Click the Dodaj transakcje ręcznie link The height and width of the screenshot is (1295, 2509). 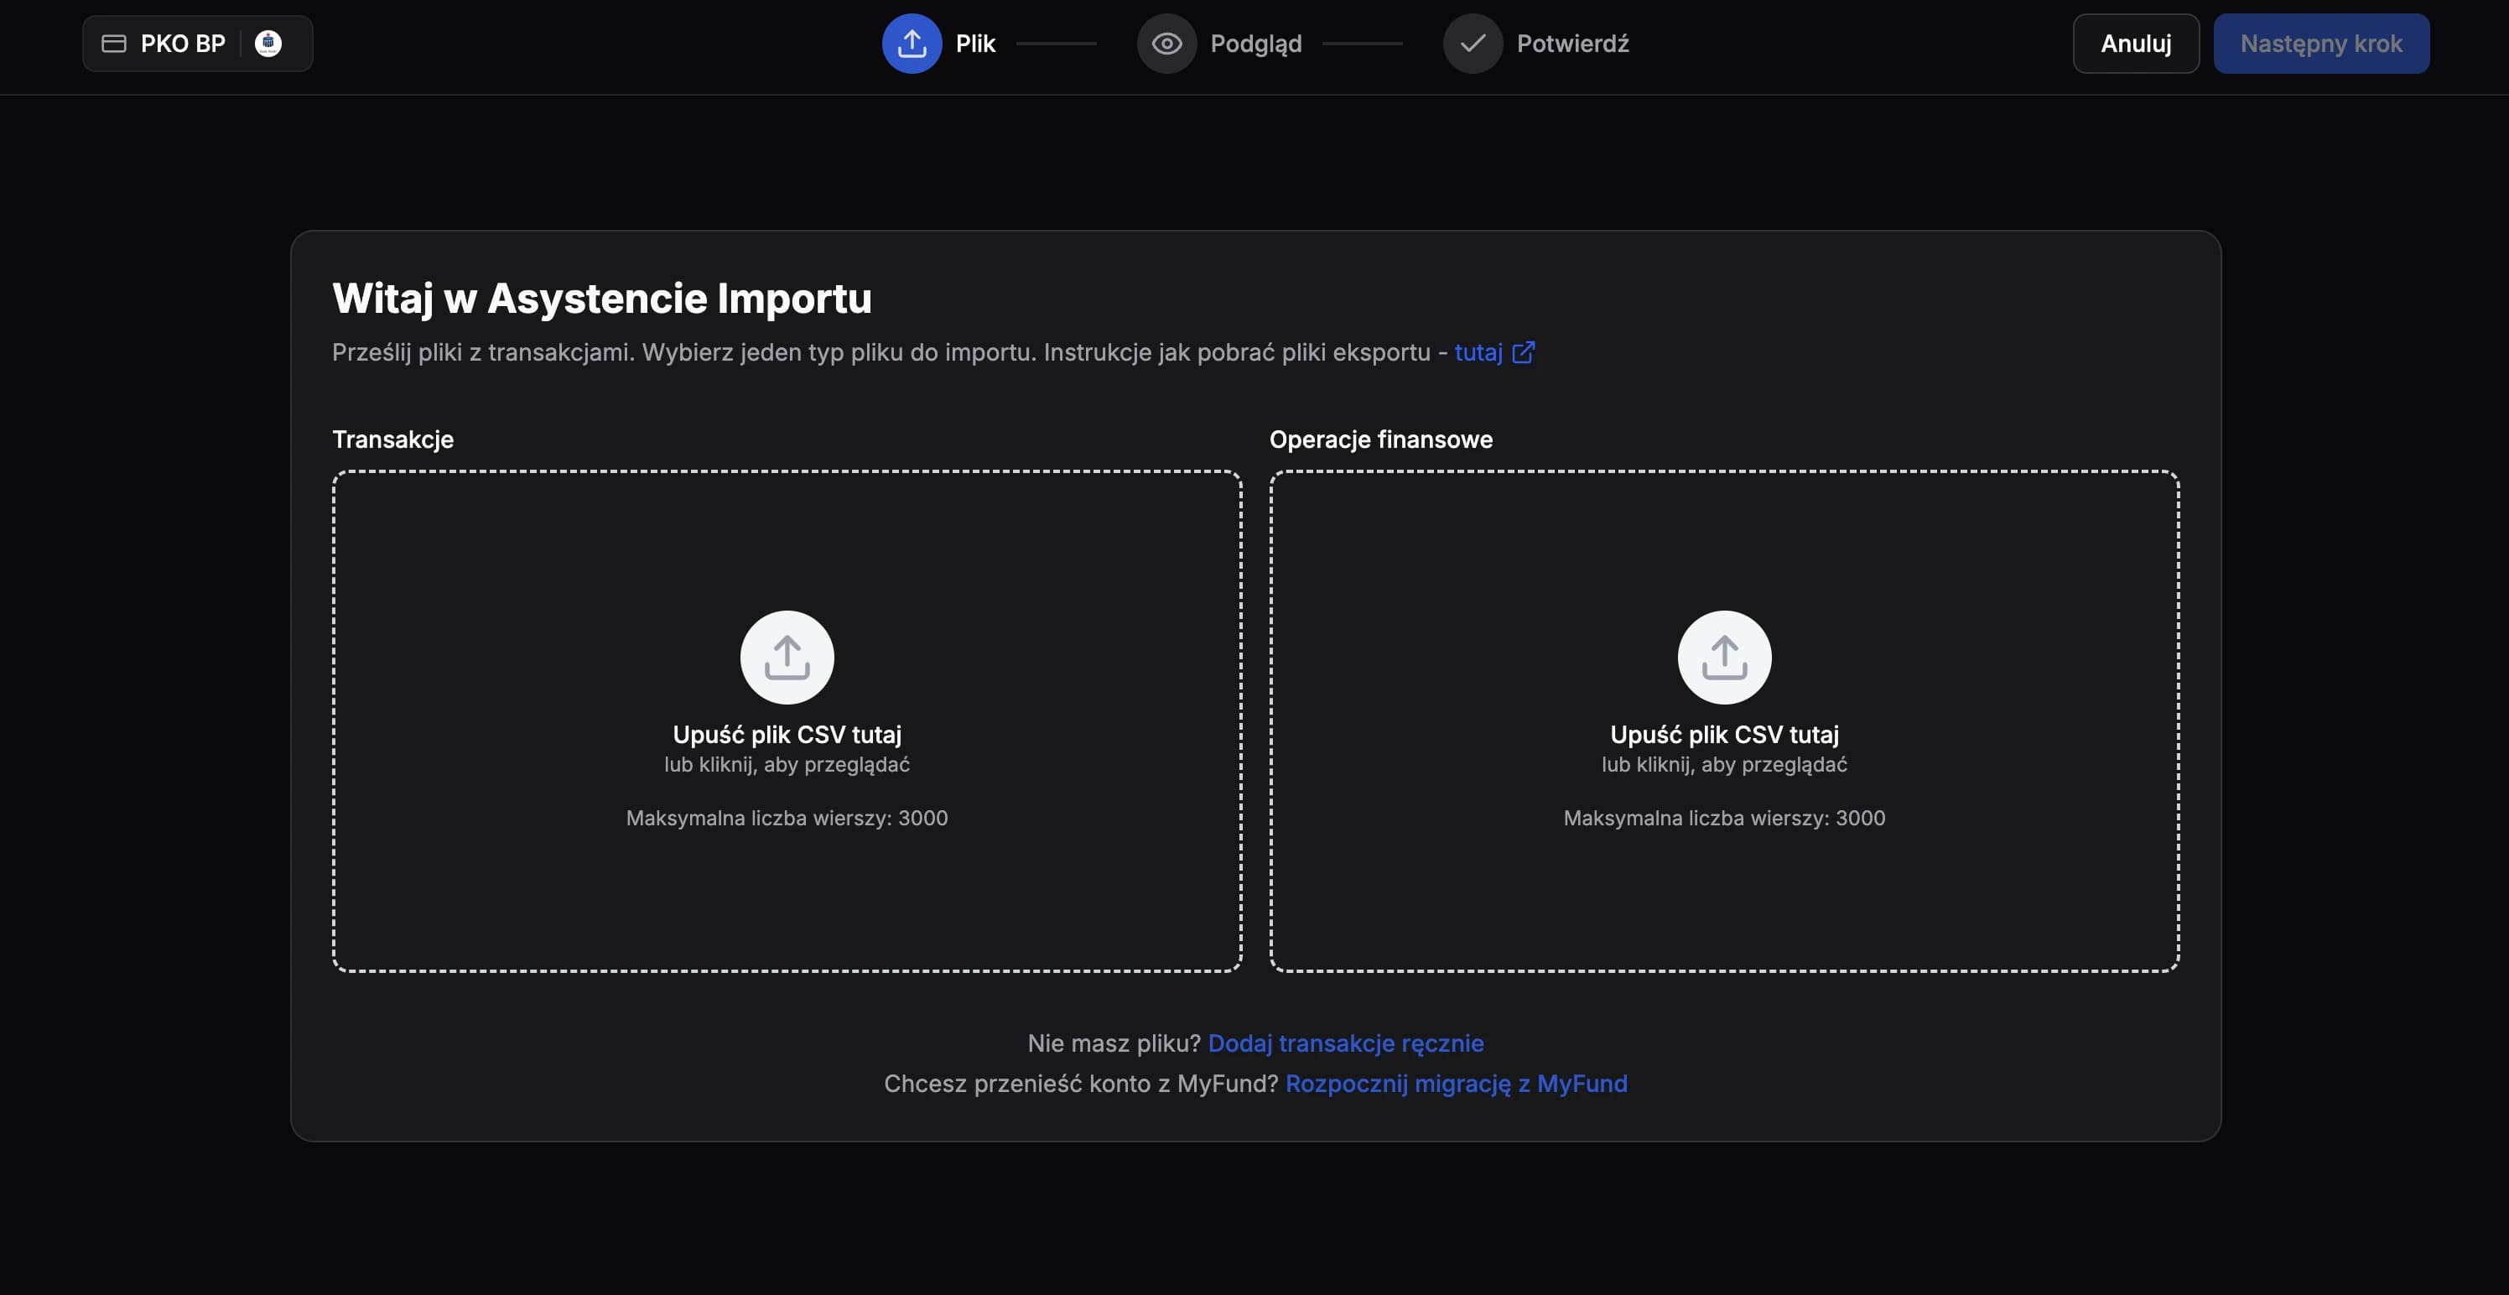click(x=1346, y=1043)
